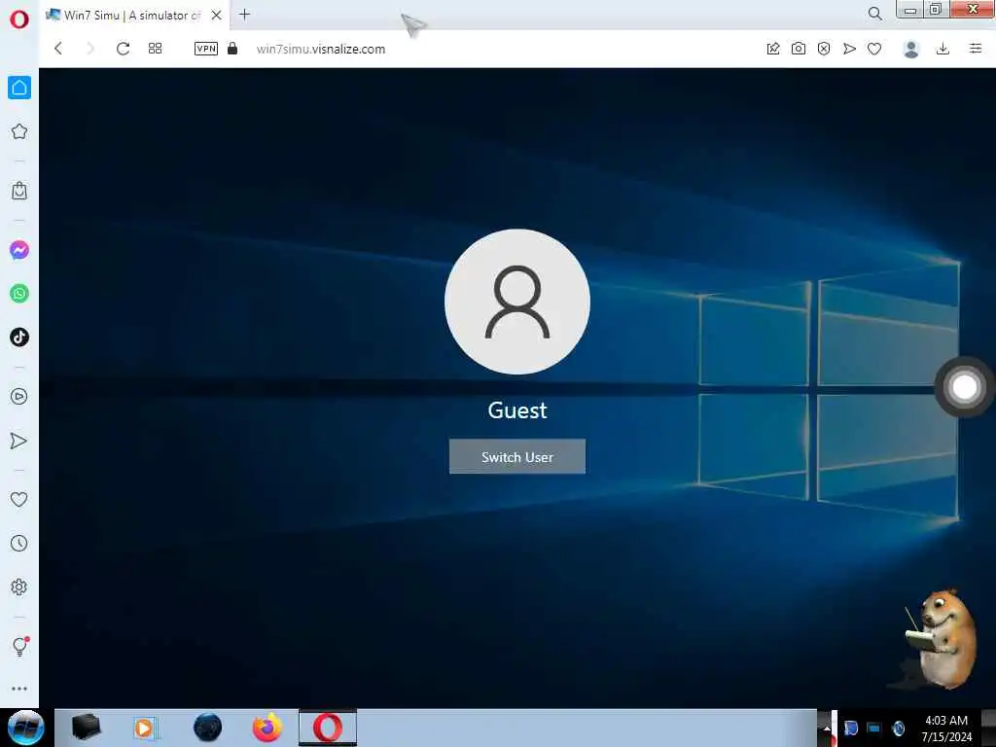Image resolution: width=996 pixels, height=747 pixels.
Task: Show hidden tray icons arrow
Action: click(827, 729)
